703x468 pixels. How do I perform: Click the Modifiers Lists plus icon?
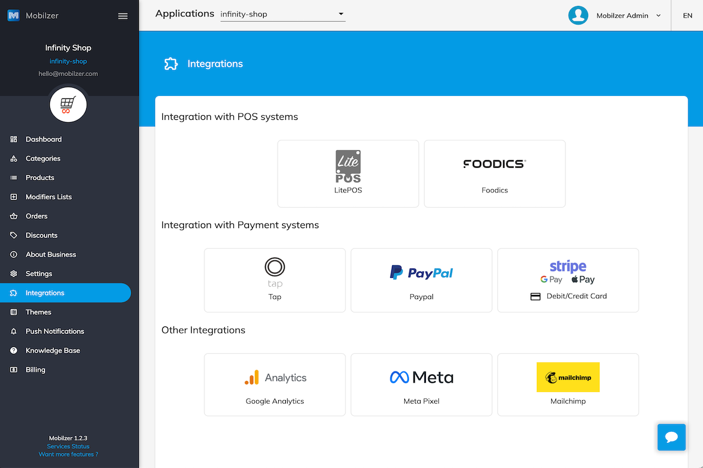point(14,197)
